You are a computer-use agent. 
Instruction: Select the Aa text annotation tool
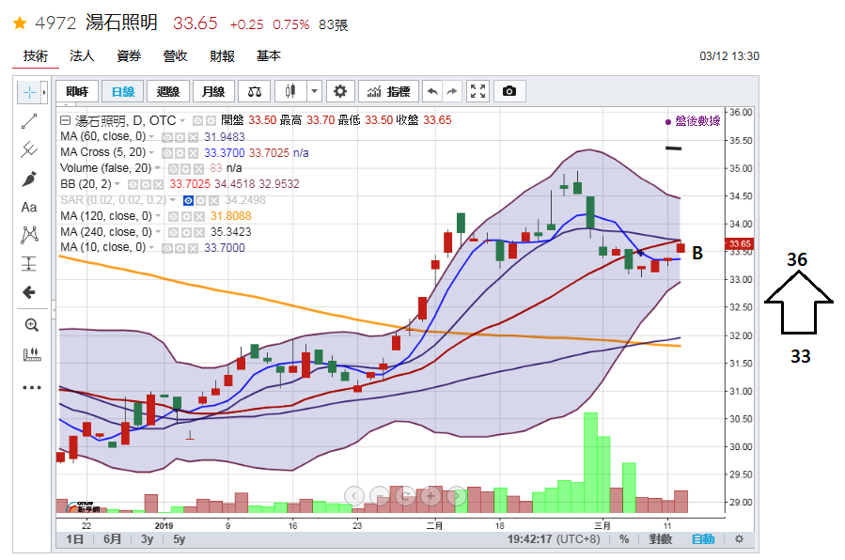coord(29,208)
